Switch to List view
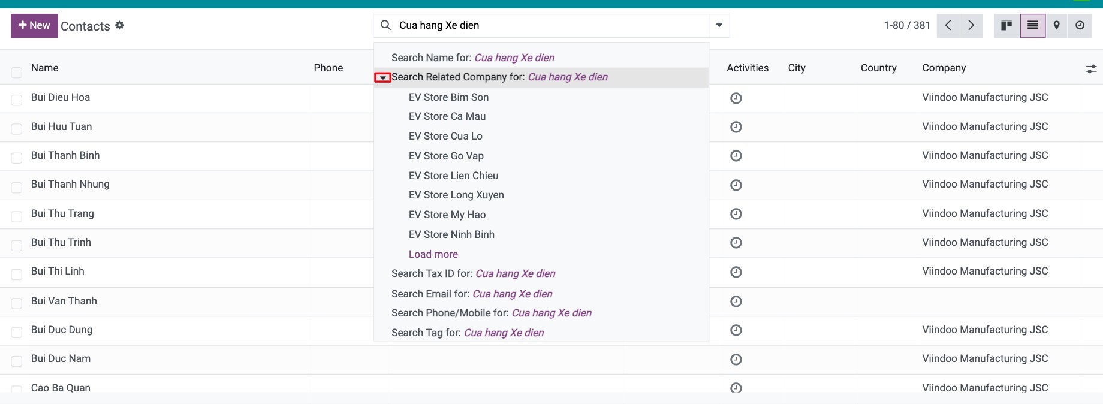 point(1033,25)
